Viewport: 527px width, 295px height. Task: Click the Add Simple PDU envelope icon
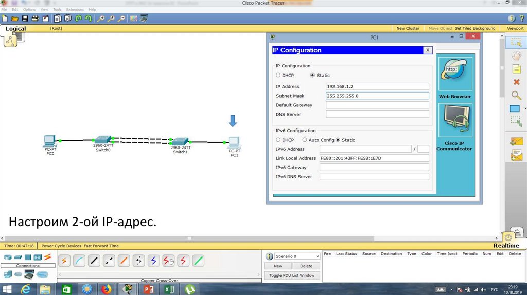(516, 142)
